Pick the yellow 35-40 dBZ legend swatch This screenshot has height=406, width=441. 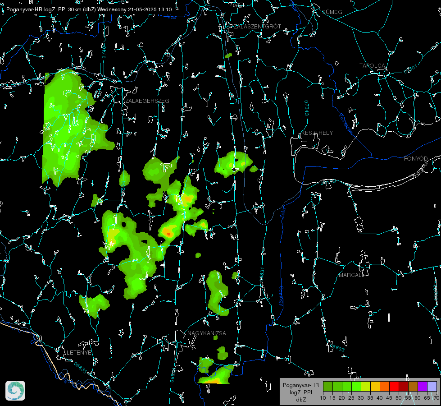pos(375,386)
